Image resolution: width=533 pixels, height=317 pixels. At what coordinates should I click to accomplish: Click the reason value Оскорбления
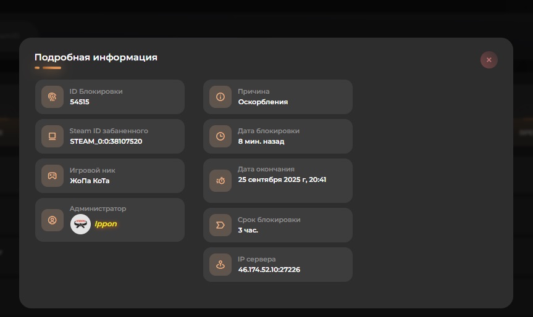(262, 102)
